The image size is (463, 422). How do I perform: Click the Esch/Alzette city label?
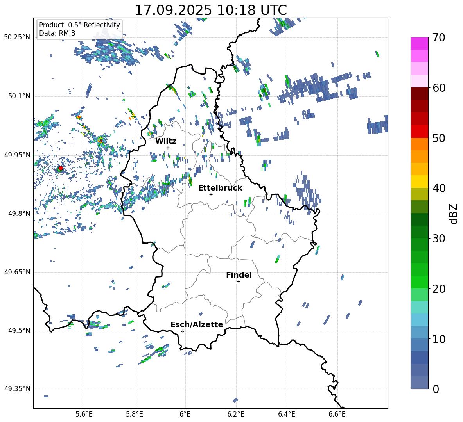(x=197, y=325)
